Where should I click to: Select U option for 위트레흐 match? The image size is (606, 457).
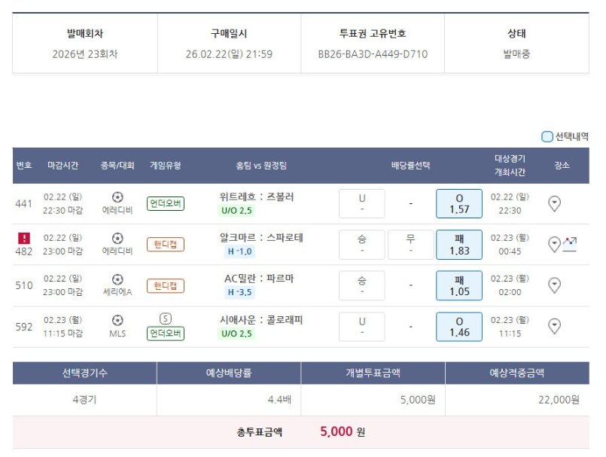point(361,203)
